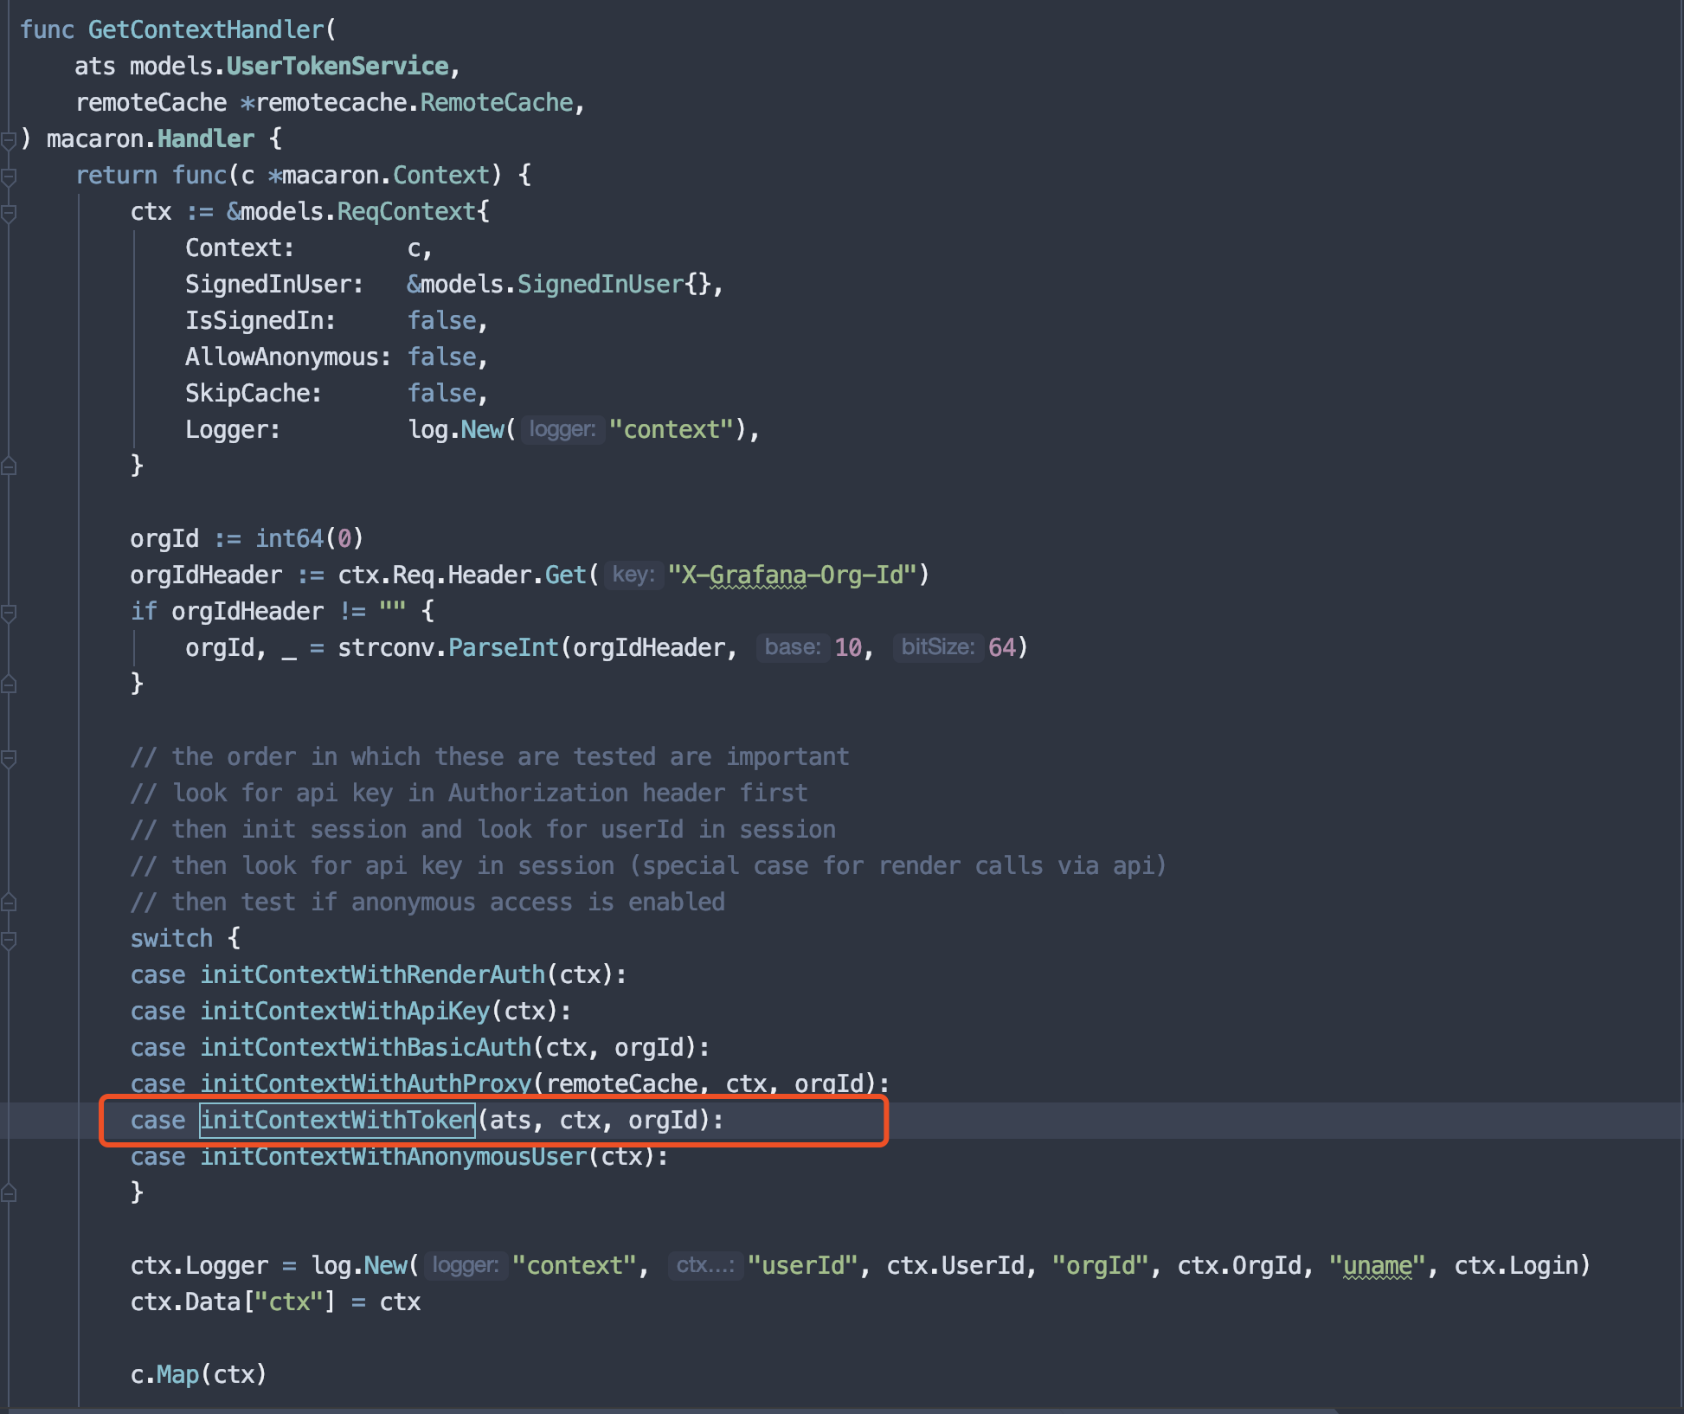
Task: Click "userId" string in ctx.Logger line
Action: (803, 1265)
